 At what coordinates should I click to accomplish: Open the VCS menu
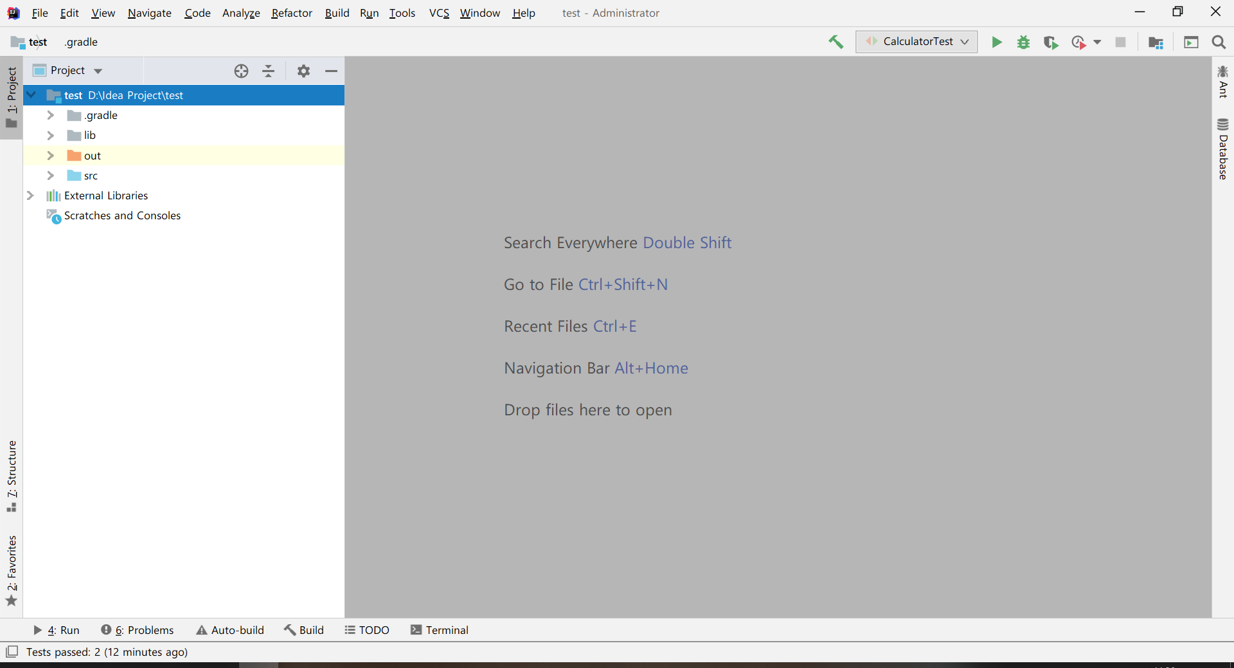coord(439,13)
